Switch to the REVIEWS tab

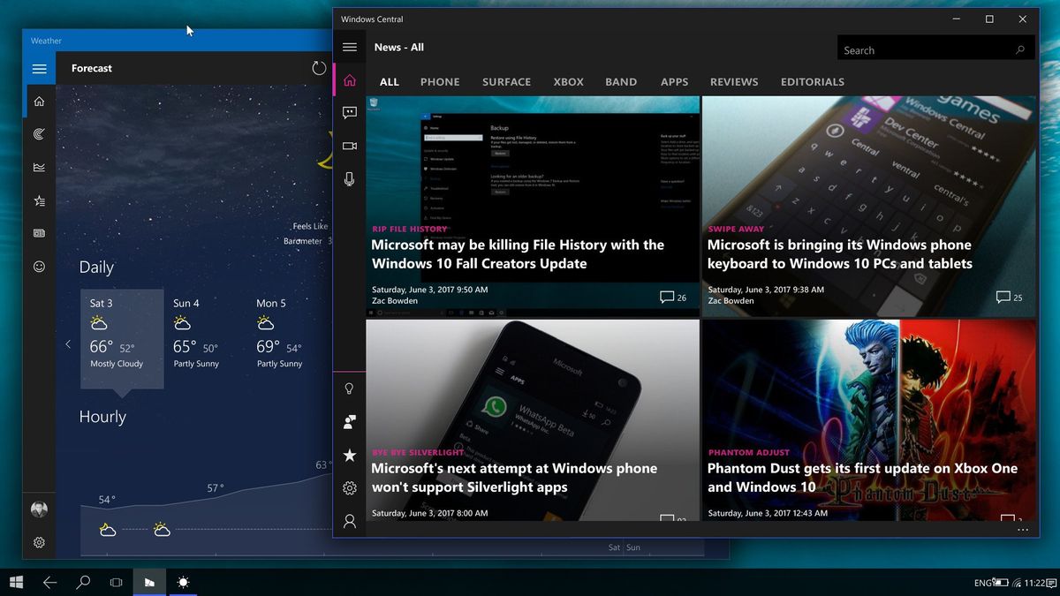point(734,81)
